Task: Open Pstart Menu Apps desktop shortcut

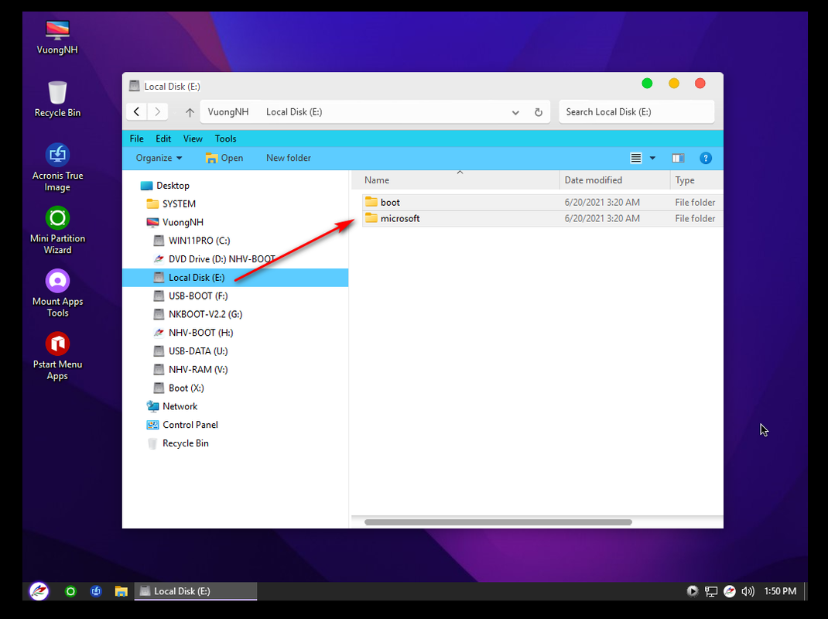Action: click(x=57, y=356)
